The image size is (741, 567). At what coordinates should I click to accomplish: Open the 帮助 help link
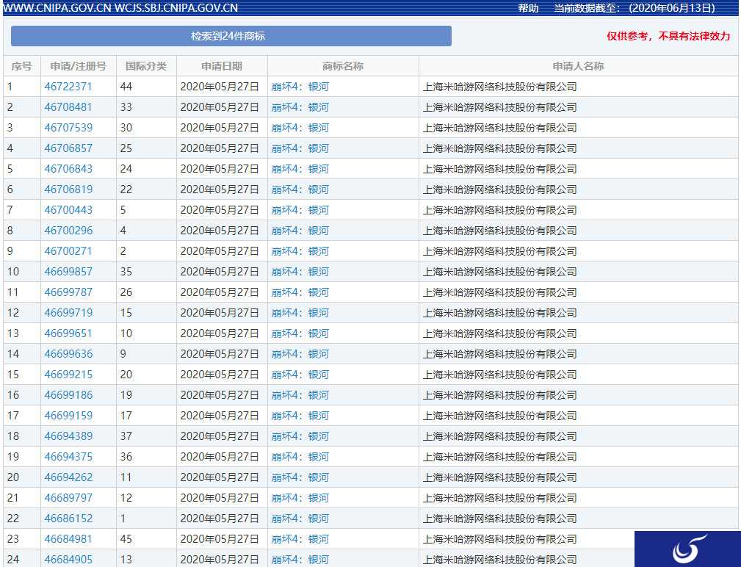click(x=528, y=8)
